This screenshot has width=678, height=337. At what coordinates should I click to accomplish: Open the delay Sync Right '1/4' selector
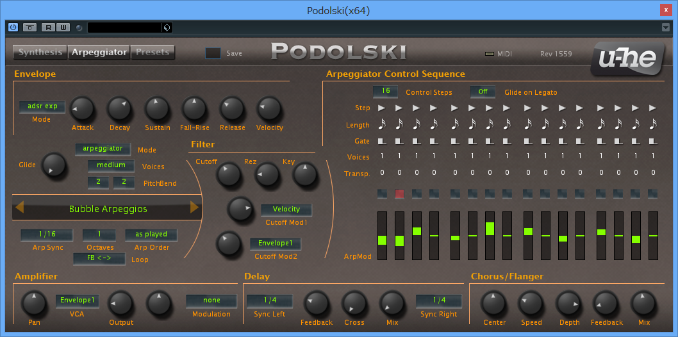pos(439,300)
